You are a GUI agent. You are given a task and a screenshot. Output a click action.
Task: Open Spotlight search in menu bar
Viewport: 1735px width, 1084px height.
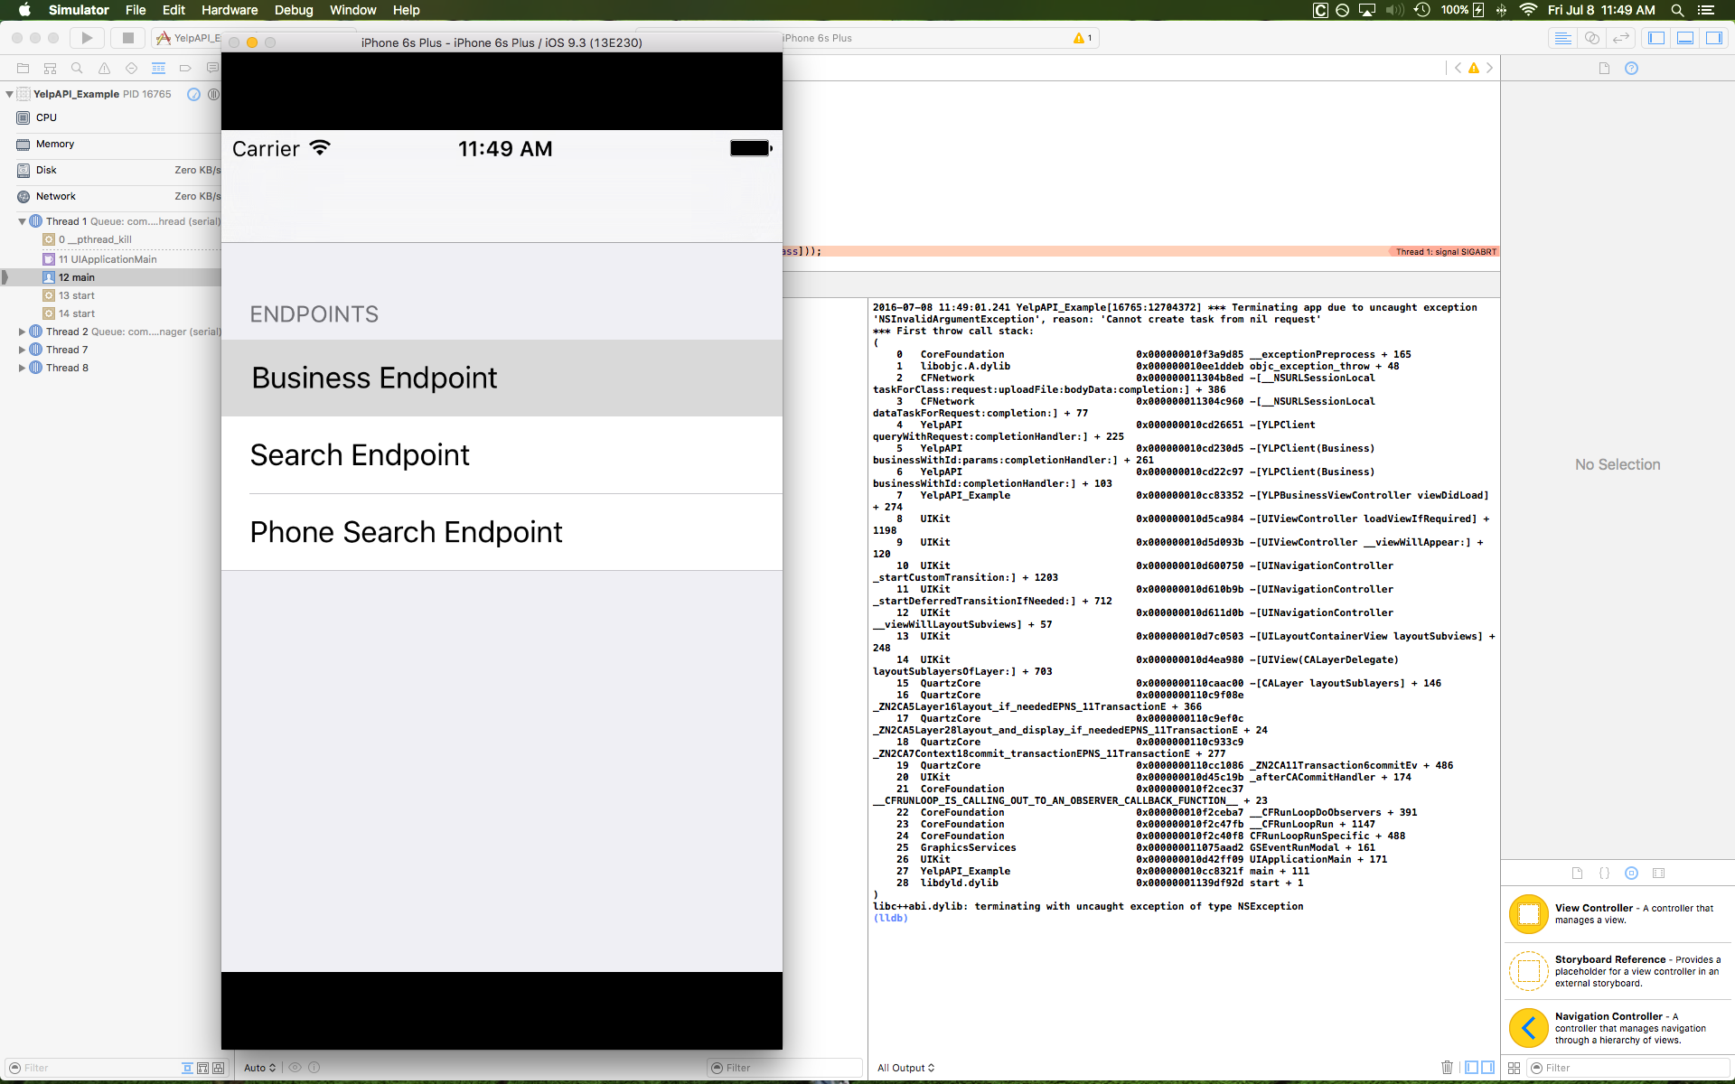click(1677, 10)
